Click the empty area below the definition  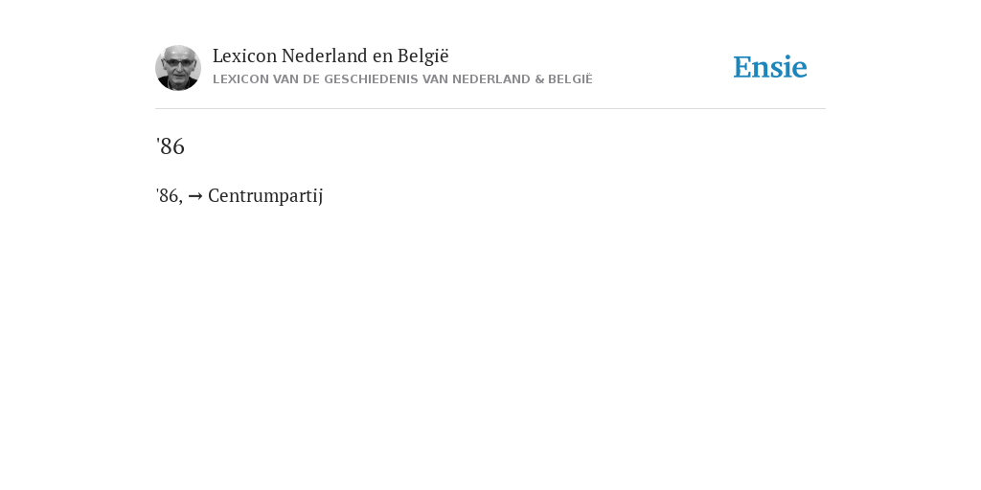490,344
